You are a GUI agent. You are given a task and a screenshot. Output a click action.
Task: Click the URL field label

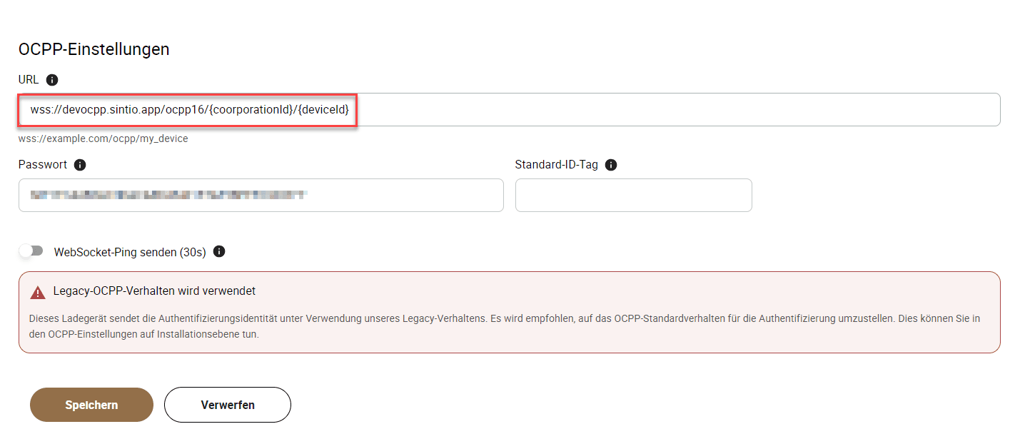[x=29, y=80]
